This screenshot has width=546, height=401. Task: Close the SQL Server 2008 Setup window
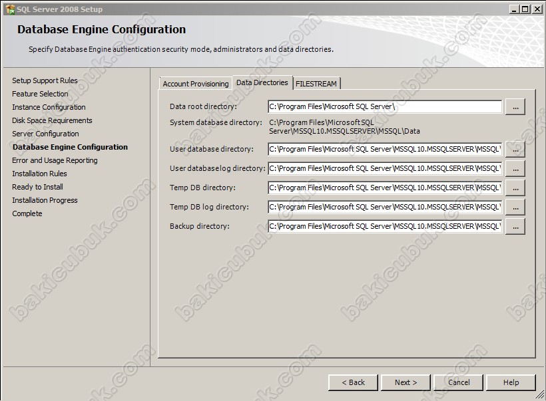tap(537, 9)
